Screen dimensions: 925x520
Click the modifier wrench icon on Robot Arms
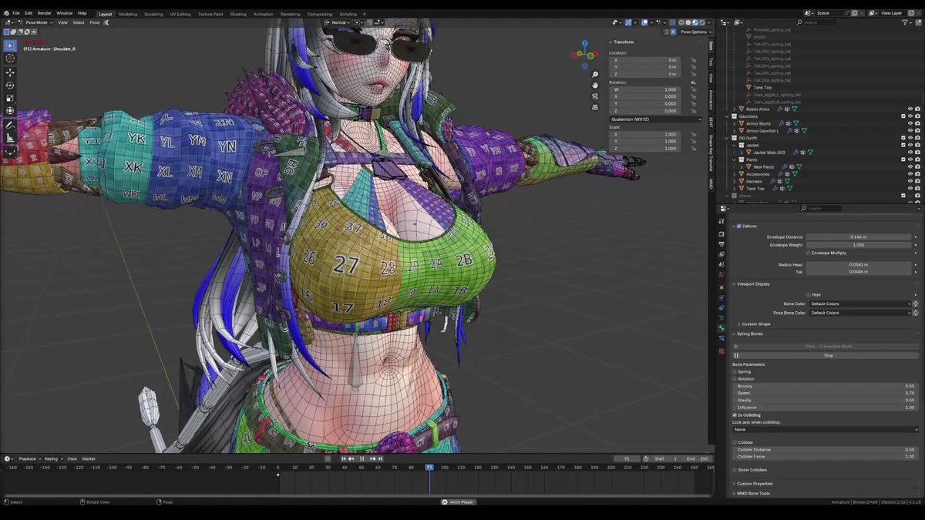[x=781, y=109]
